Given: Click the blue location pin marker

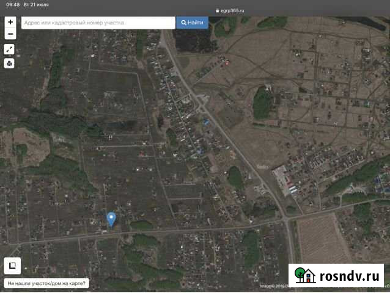Looking at the screenshot, I should 111,219.
